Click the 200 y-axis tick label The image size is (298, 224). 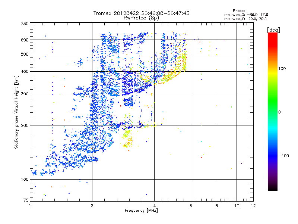point(25,125)
